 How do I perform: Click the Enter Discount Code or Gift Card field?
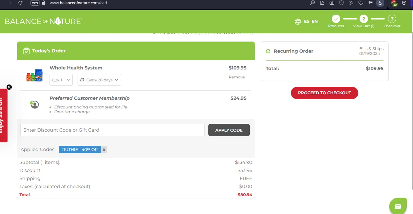tap(113, 130)
